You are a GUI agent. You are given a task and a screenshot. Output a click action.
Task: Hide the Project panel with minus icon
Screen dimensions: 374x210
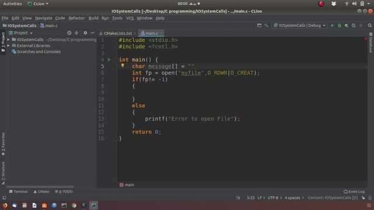click(x=92, y=33)
